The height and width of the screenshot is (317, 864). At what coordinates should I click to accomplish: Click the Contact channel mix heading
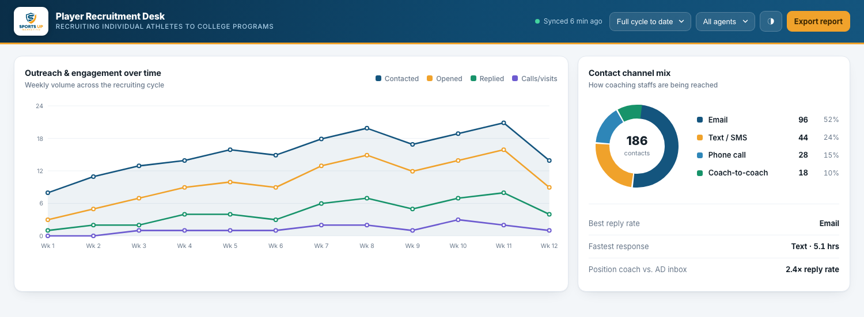click(630, 73)
